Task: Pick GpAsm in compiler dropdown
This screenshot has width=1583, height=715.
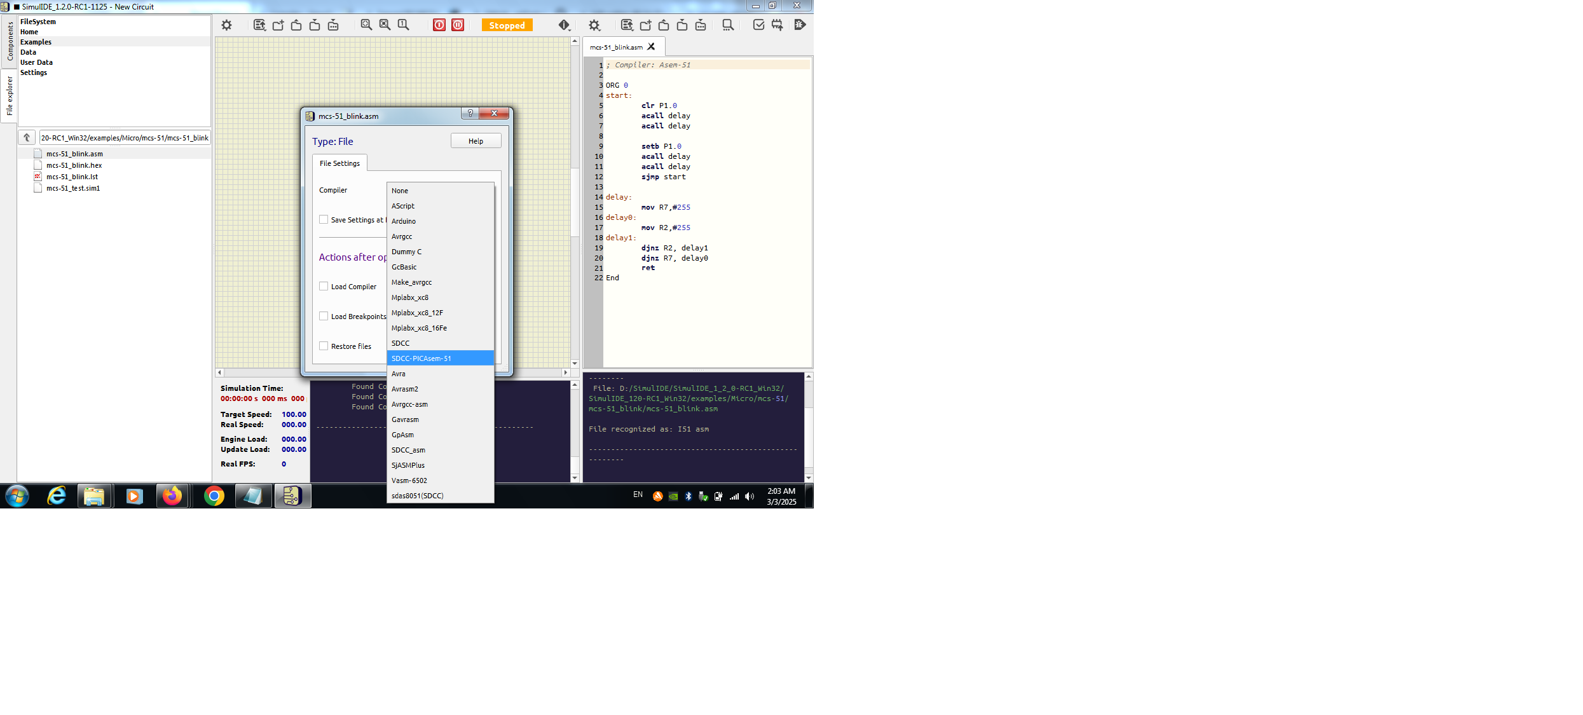Action: point(402,435)
